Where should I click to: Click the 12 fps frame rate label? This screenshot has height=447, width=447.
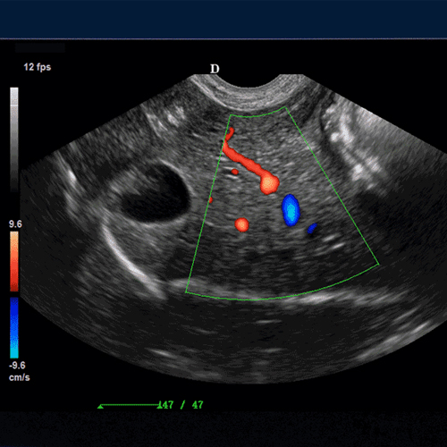coord(38,67)
